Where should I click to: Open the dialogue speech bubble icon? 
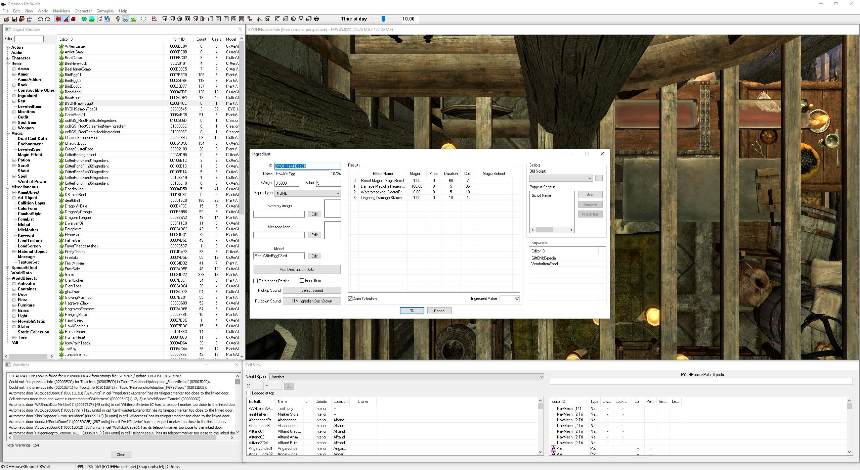(x=143, y=19)
